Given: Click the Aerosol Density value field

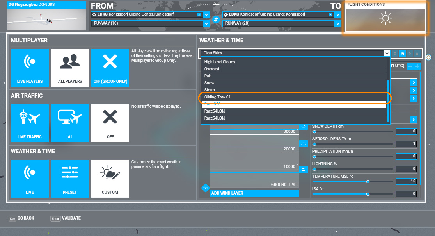Looking at the screenshot, I should [x=406, y=144].
